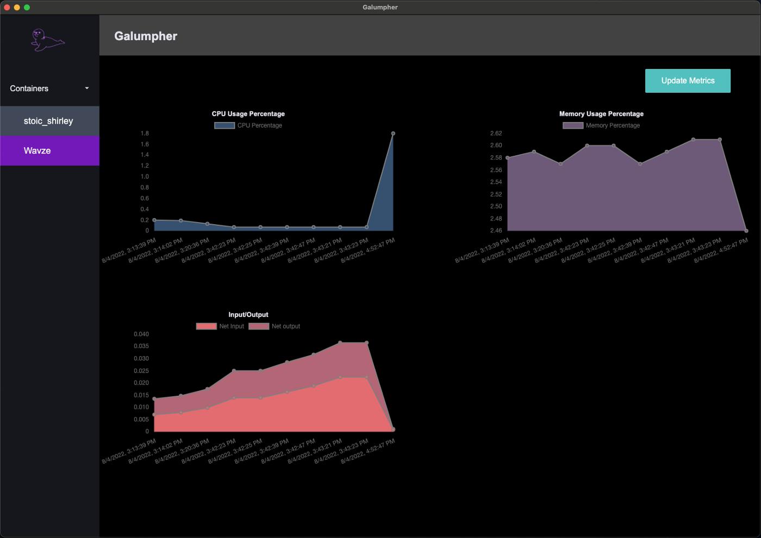Toggle CPU Percentage legend swatch
The image size is (761, 538).
tap(224, 125)
